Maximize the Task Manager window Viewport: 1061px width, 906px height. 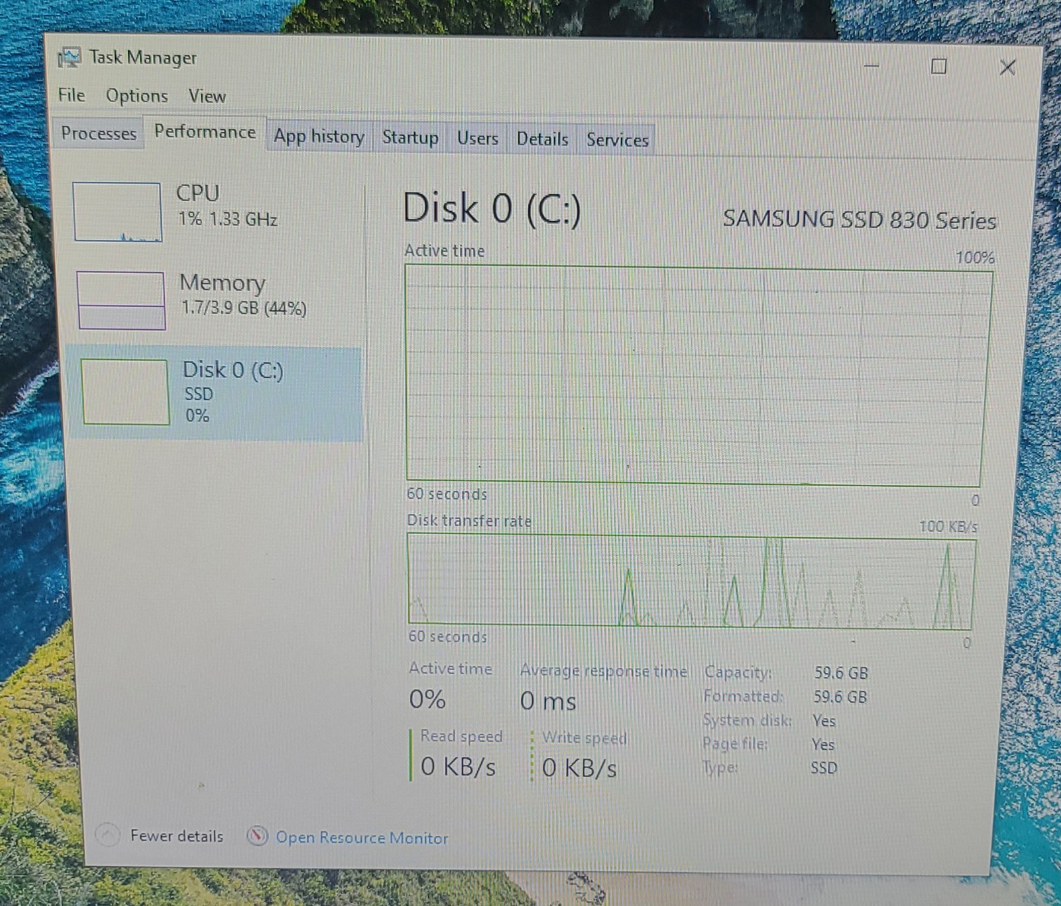pyautogui.click(x=938, y=66)
